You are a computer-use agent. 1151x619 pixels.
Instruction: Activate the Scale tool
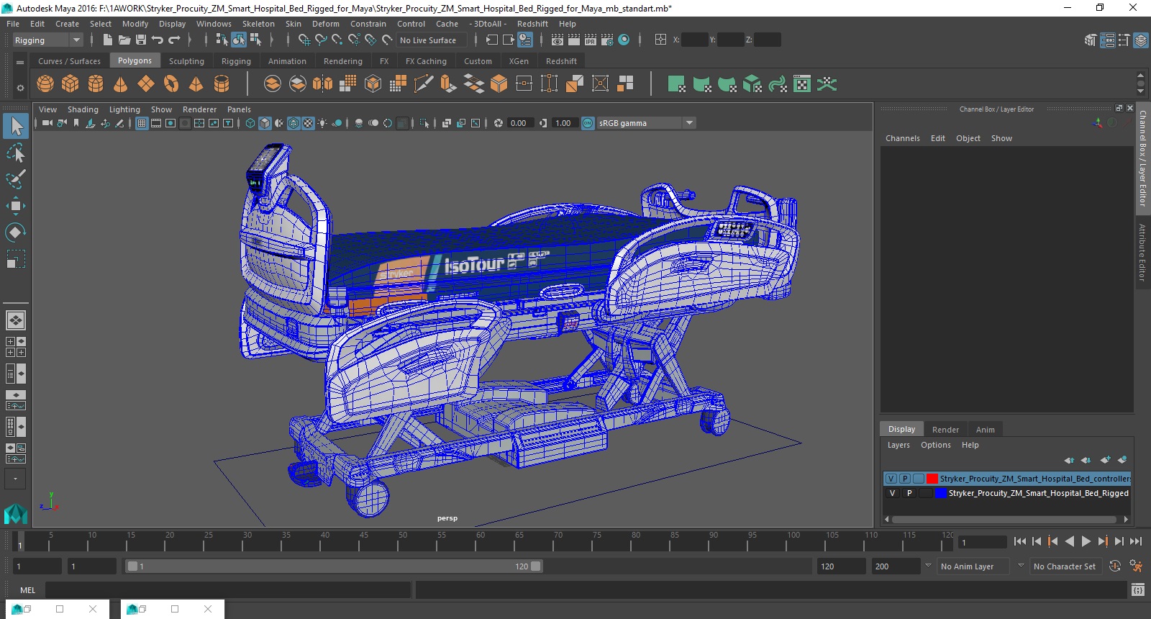coord(16,259)
